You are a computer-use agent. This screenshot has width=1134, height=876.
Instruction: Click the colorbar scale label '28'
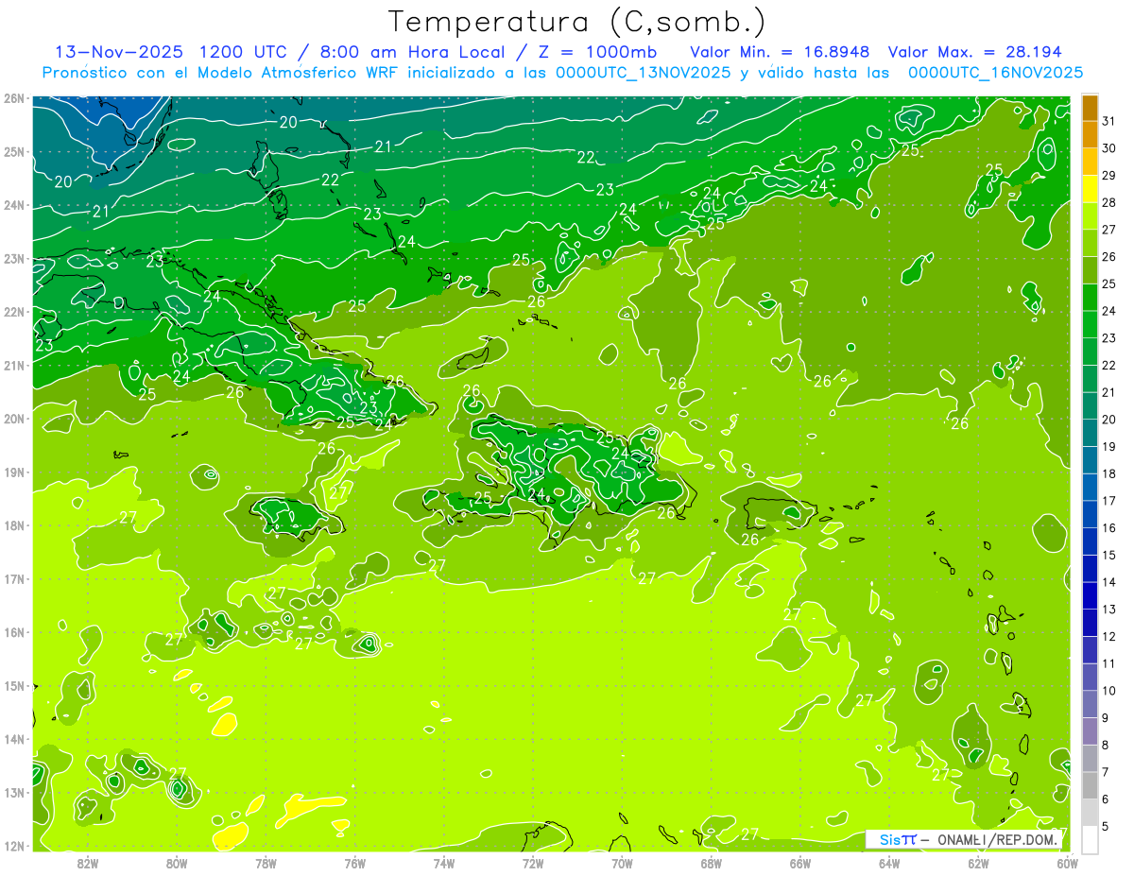pos(1109,202)
